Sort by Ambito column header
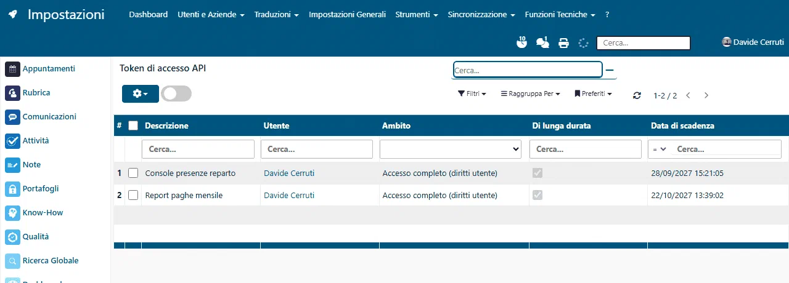The height and width of the screenshot is (283, 789). click(x=396, y=126)
